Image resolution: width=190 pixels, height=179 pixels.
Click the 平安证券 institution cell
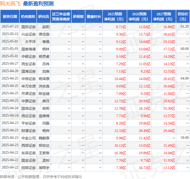coord(29,123)
